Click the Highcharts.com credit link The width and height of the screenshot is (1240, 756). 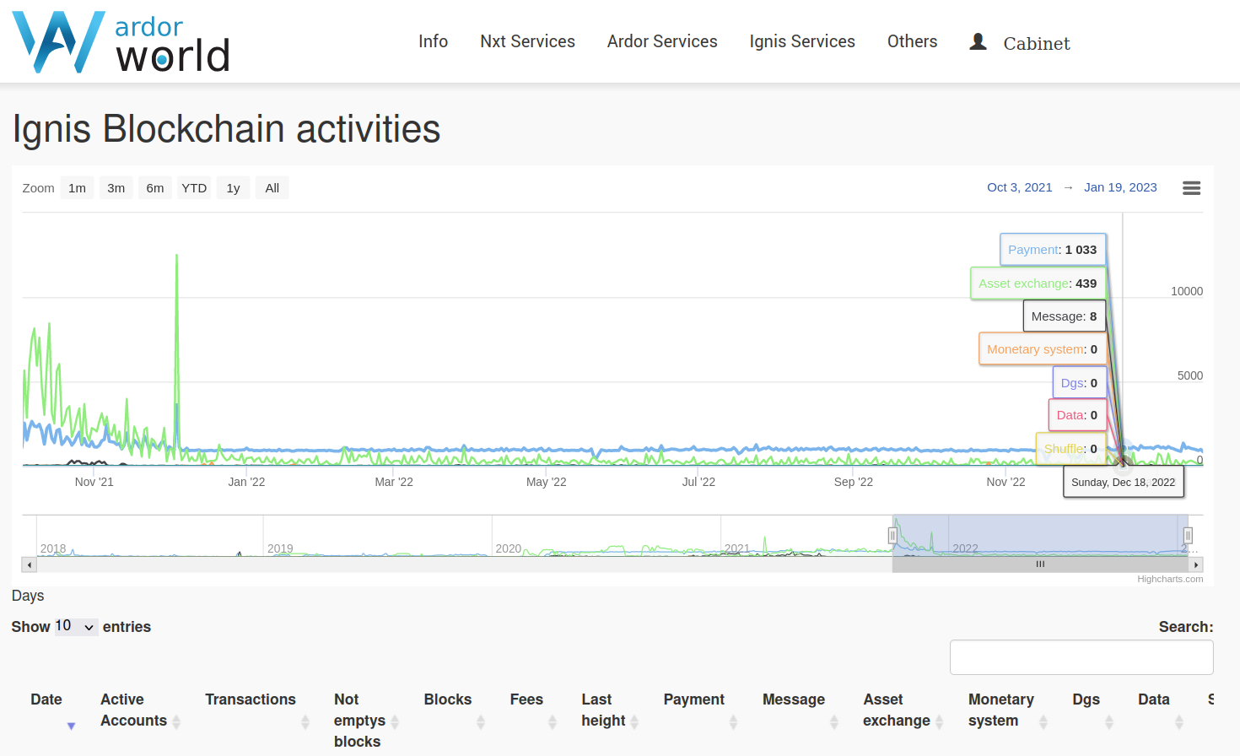[1170, 579]
